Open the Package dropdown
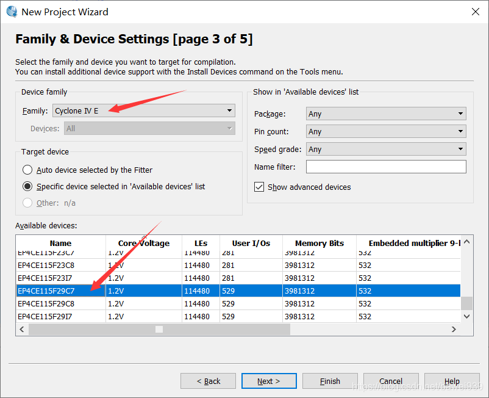Viewport: 489px width, 398px height. tap(386, 114)
